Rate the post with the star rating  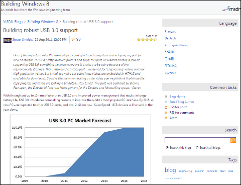(x=147, y=40)
